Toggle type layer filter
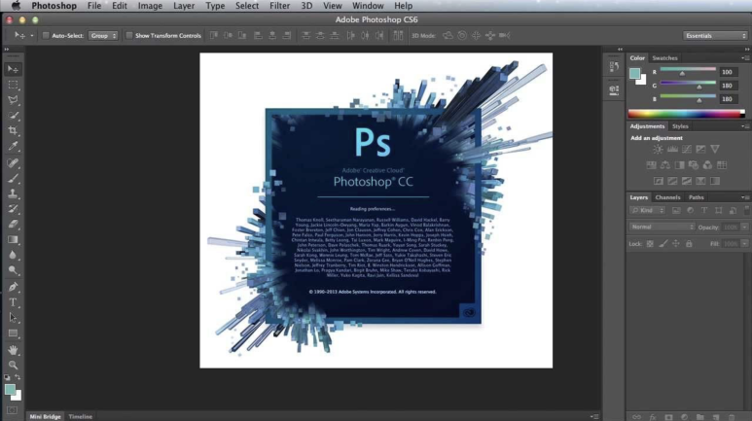 click(x=704, y=210)
